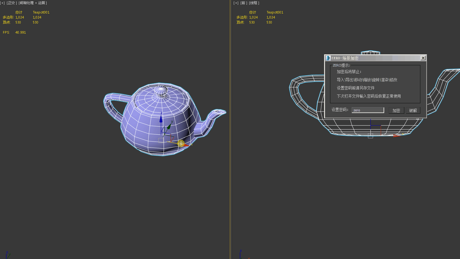460x259 pixels.
Task: Click the ZERO dialog title bar icon
Action: tap(328, 58)
